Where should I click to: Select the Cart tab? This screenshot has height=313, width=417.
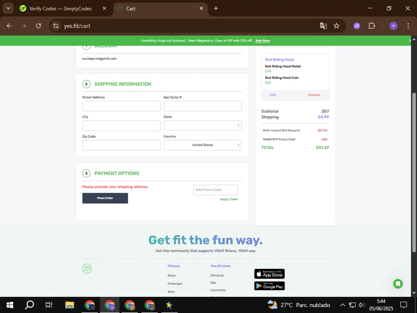click(x=160, y=9)
